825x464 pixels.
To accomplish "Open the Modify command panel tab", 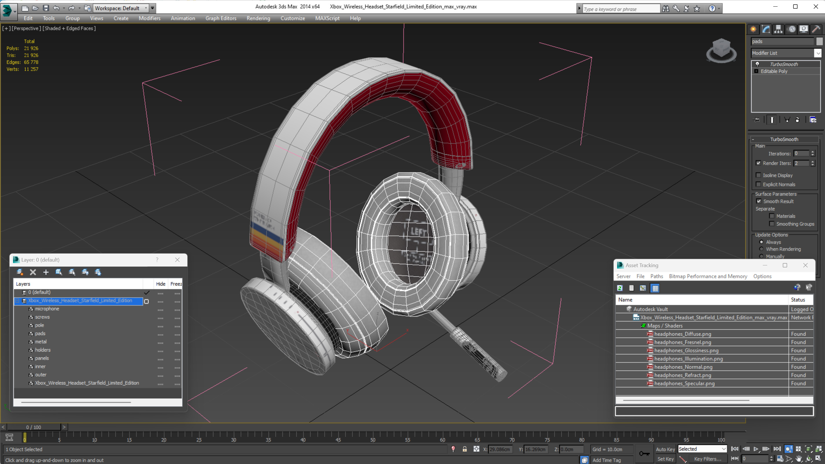I will (766, 29).
